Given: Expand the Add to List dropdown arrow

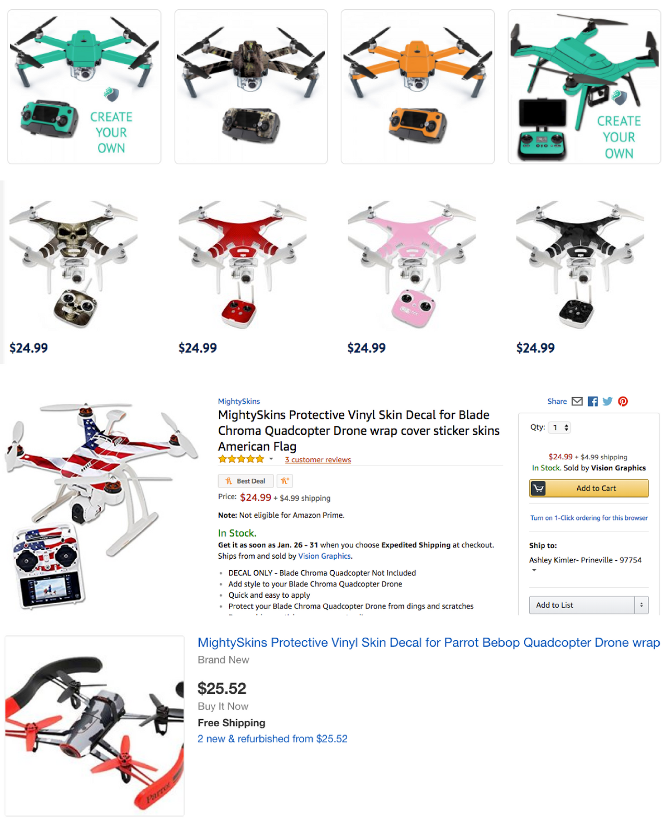Looking at the screenshot, I should pyautogui.click(x=642, y=605).
